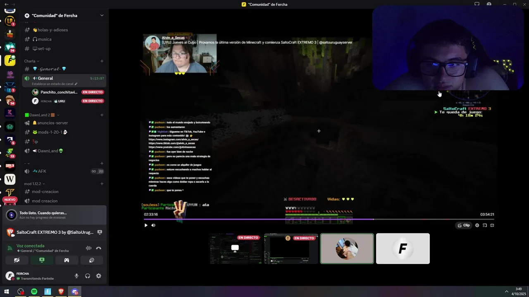Select the yellow F server icon
This screenshot has width=529, height=297.
tap(10, 60)
